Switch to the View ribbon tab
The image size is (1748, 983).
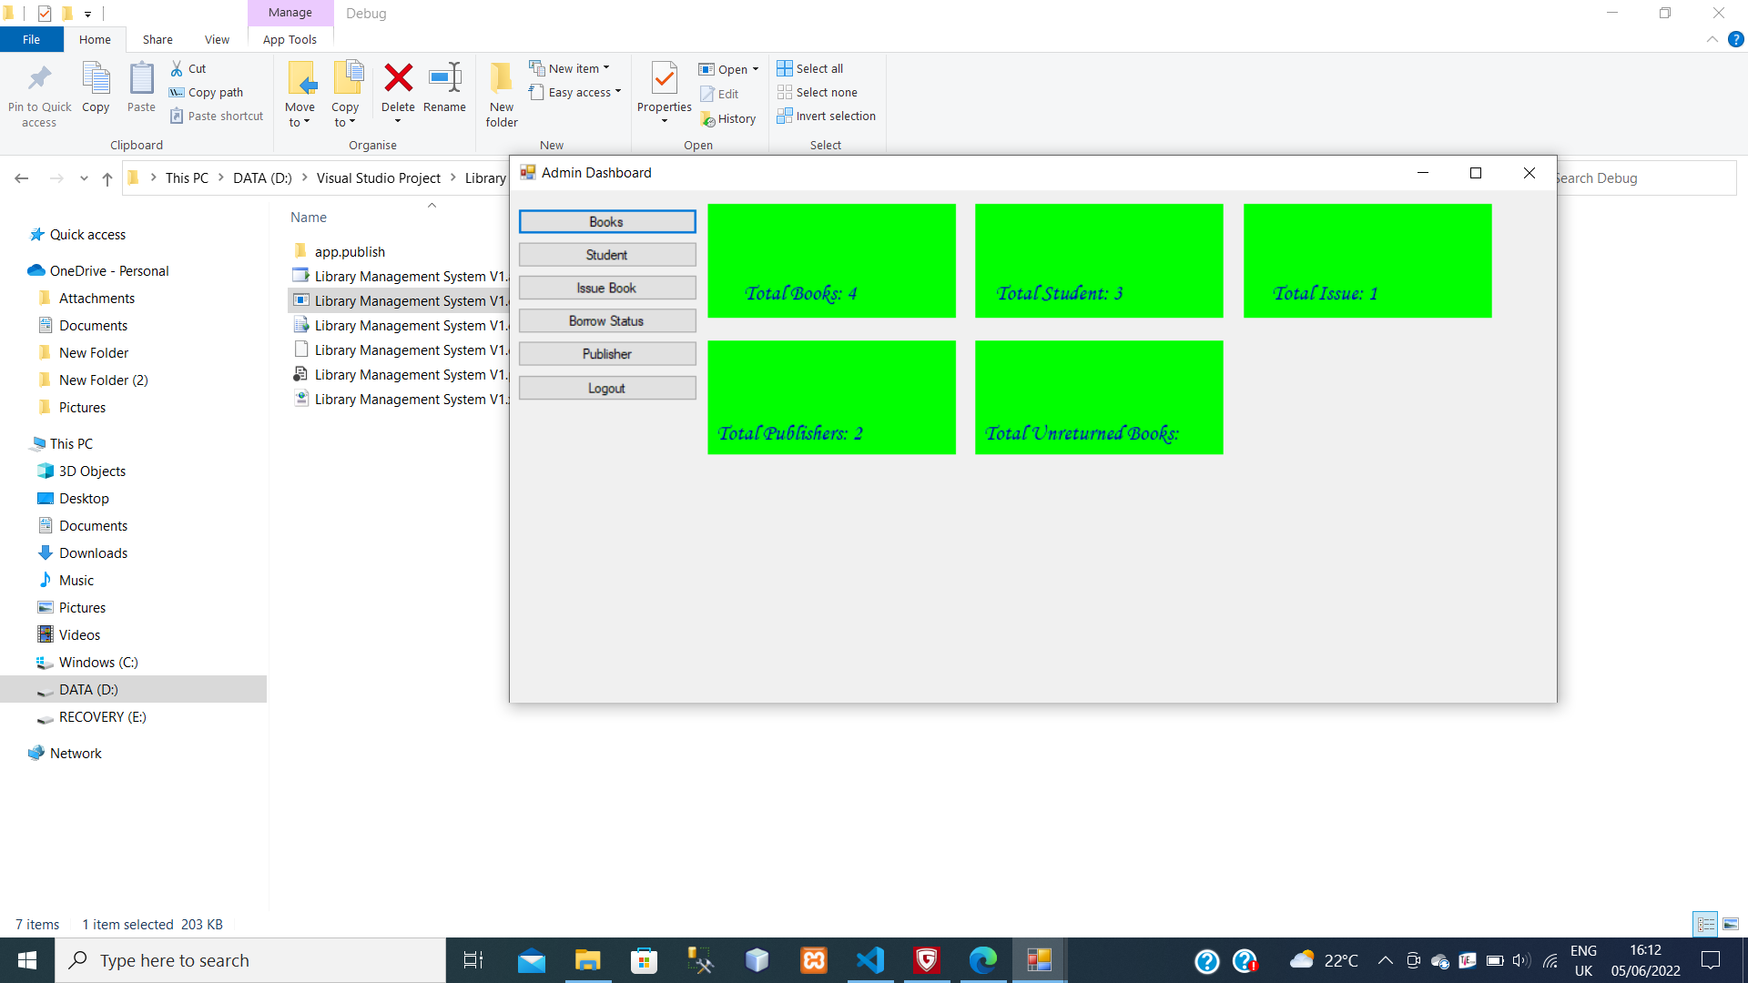tap(217, 39)
